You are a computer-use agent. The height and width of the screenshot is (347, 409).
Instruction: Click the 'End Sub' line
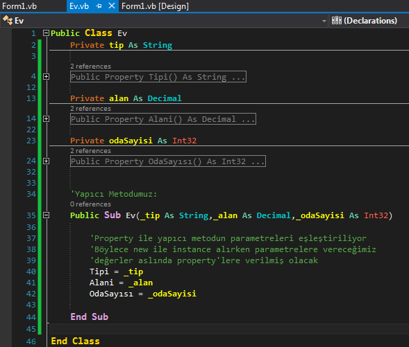click(90, 317)
